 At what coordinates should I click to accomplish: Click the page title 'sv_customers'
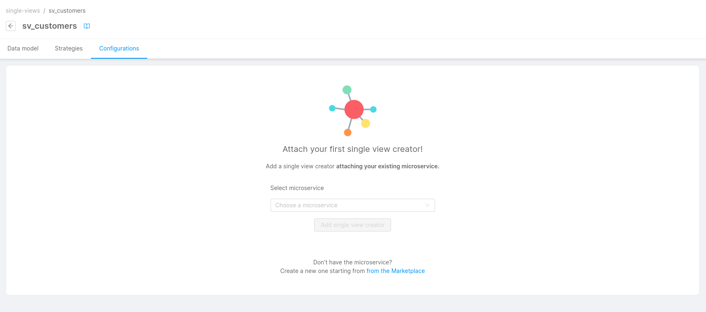[49, 26]
